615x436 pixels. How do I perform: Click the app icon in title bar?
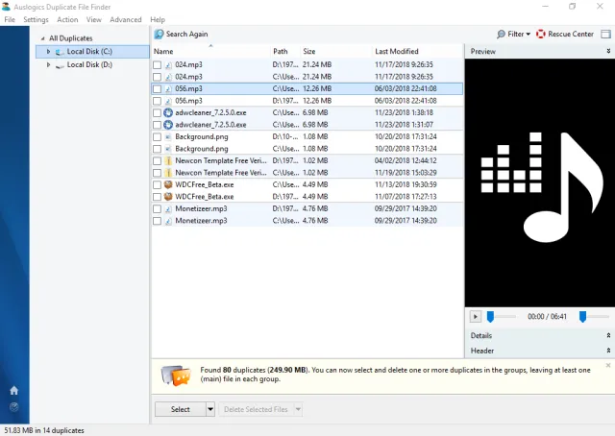tap(7, 7)
